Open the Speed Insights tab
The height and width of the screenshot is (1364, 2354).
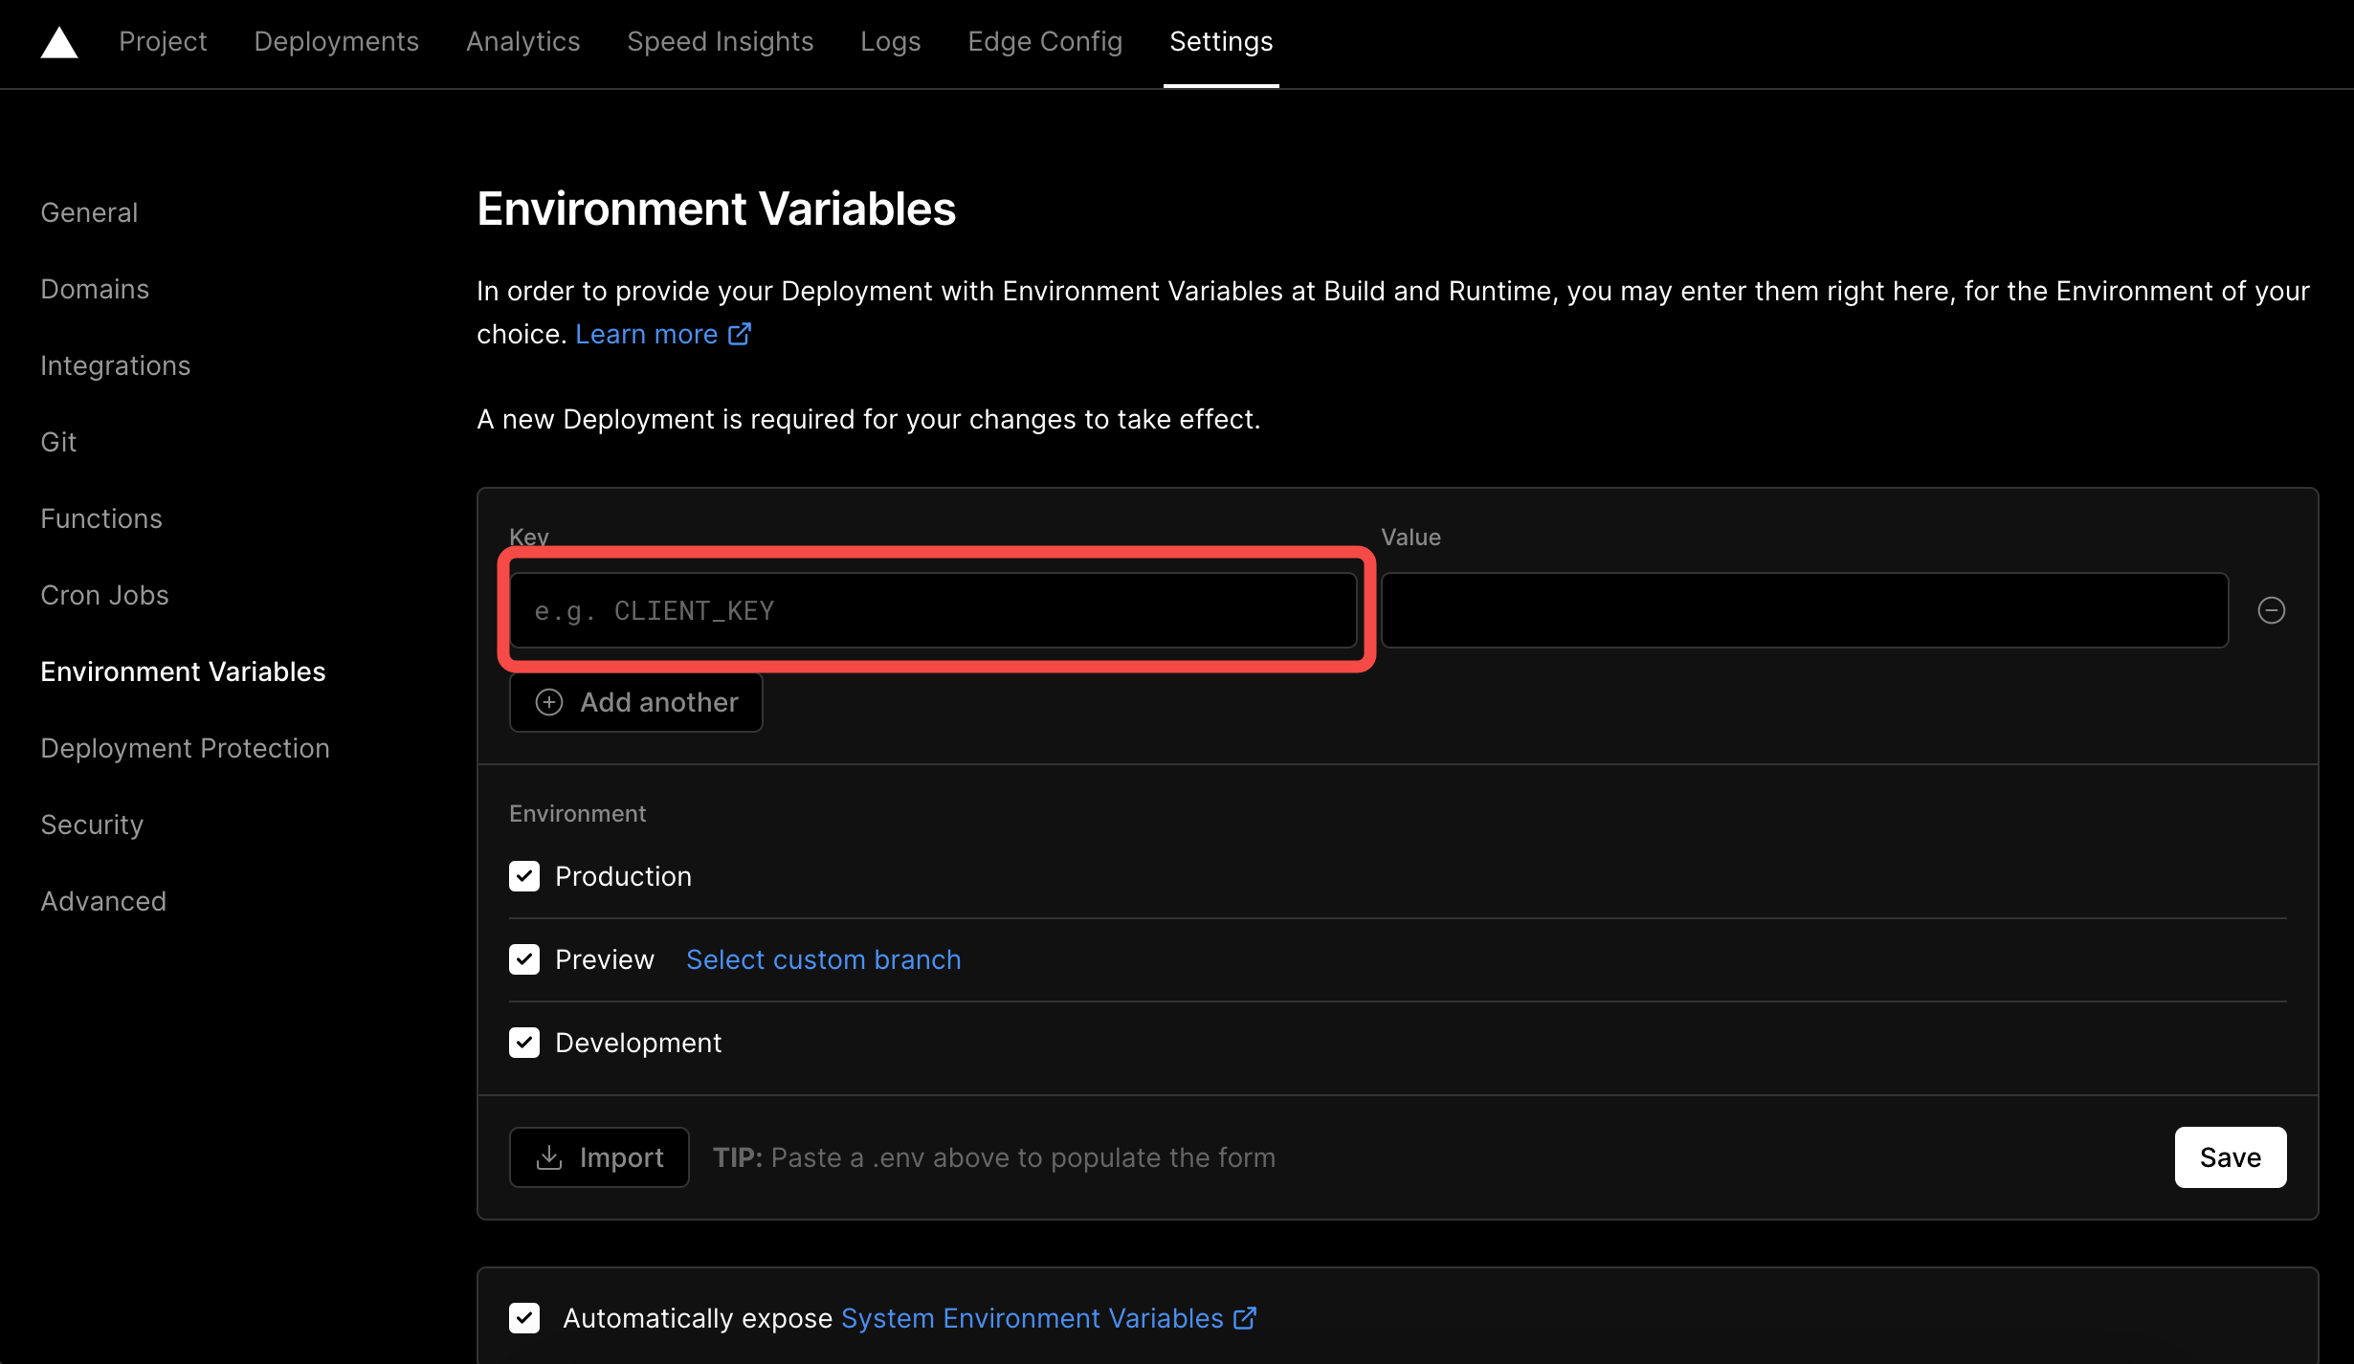coord(720,42)
